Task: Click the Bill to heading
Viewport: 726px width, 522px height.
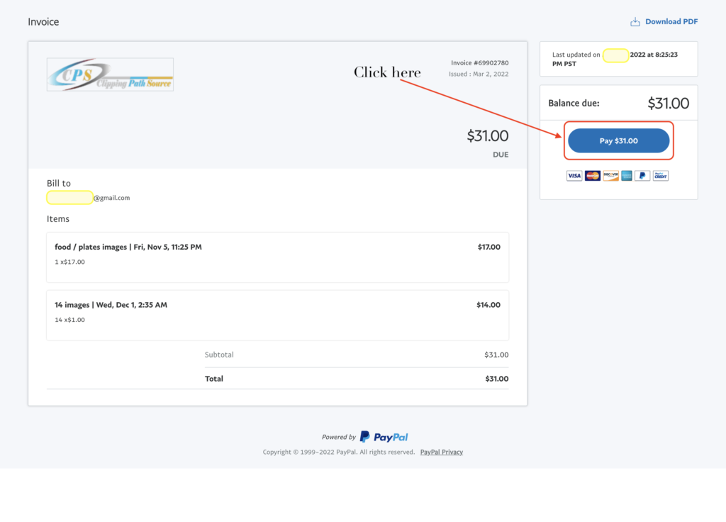Action: [x=59, y=184]
